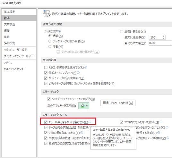Enable 反復計算を行う(I) checkbox

122,31
